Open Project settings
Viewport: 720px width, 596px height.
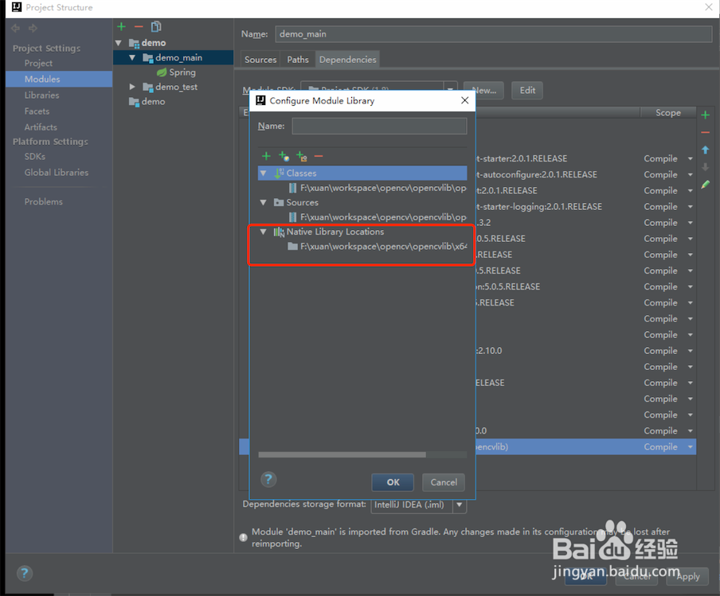click(x=38, y=64)
